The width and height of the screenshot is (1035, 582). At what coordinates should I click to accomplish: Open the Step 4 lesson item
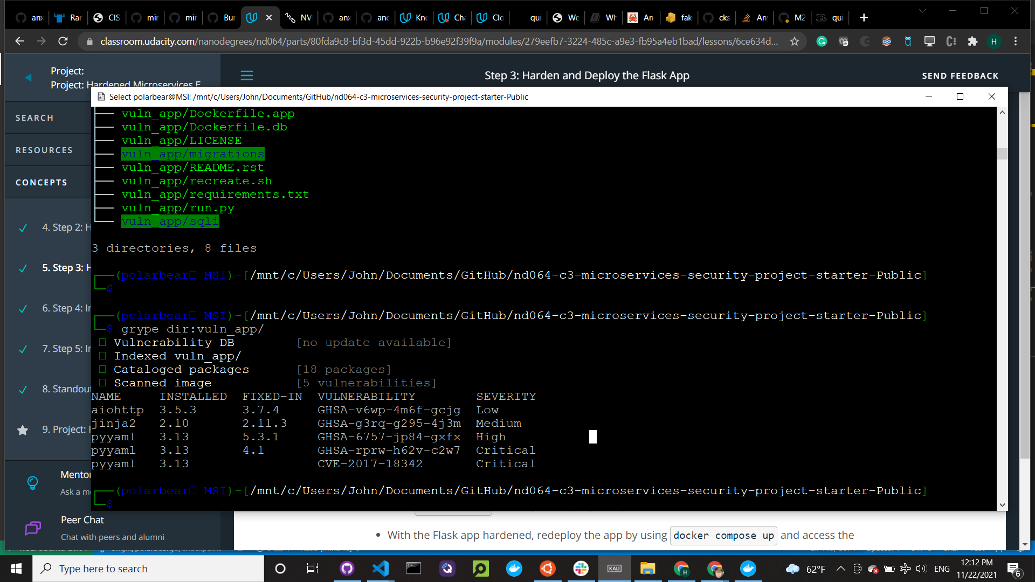click(66, 308)
